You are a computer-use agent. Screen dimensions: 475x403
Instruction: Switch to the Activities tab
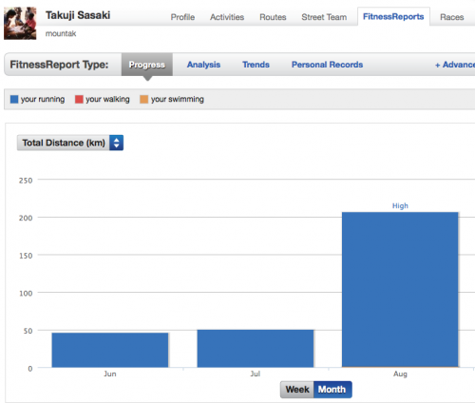tap(227, 17)
